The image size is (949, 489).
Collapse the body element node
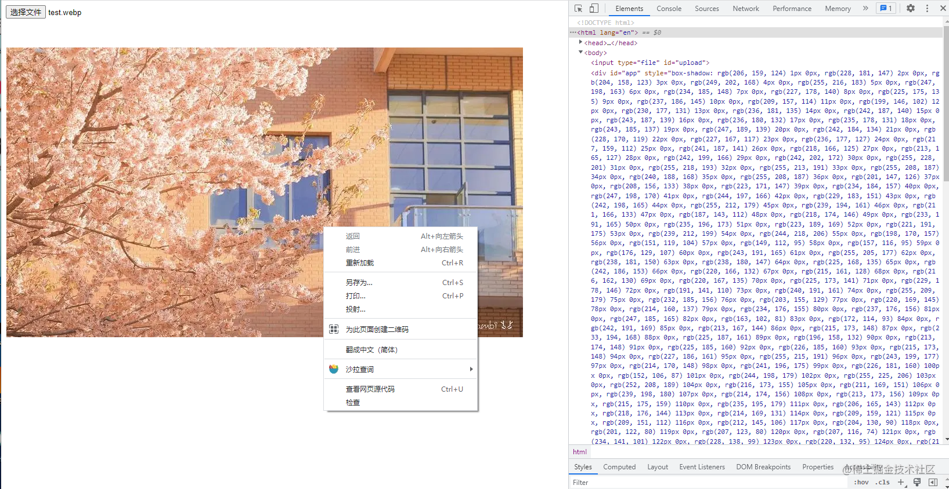(580, 52)
